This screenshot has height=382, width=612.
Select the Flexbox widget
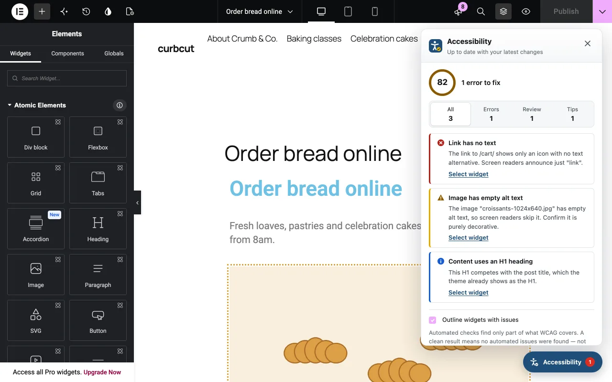[x=98, y=137]
